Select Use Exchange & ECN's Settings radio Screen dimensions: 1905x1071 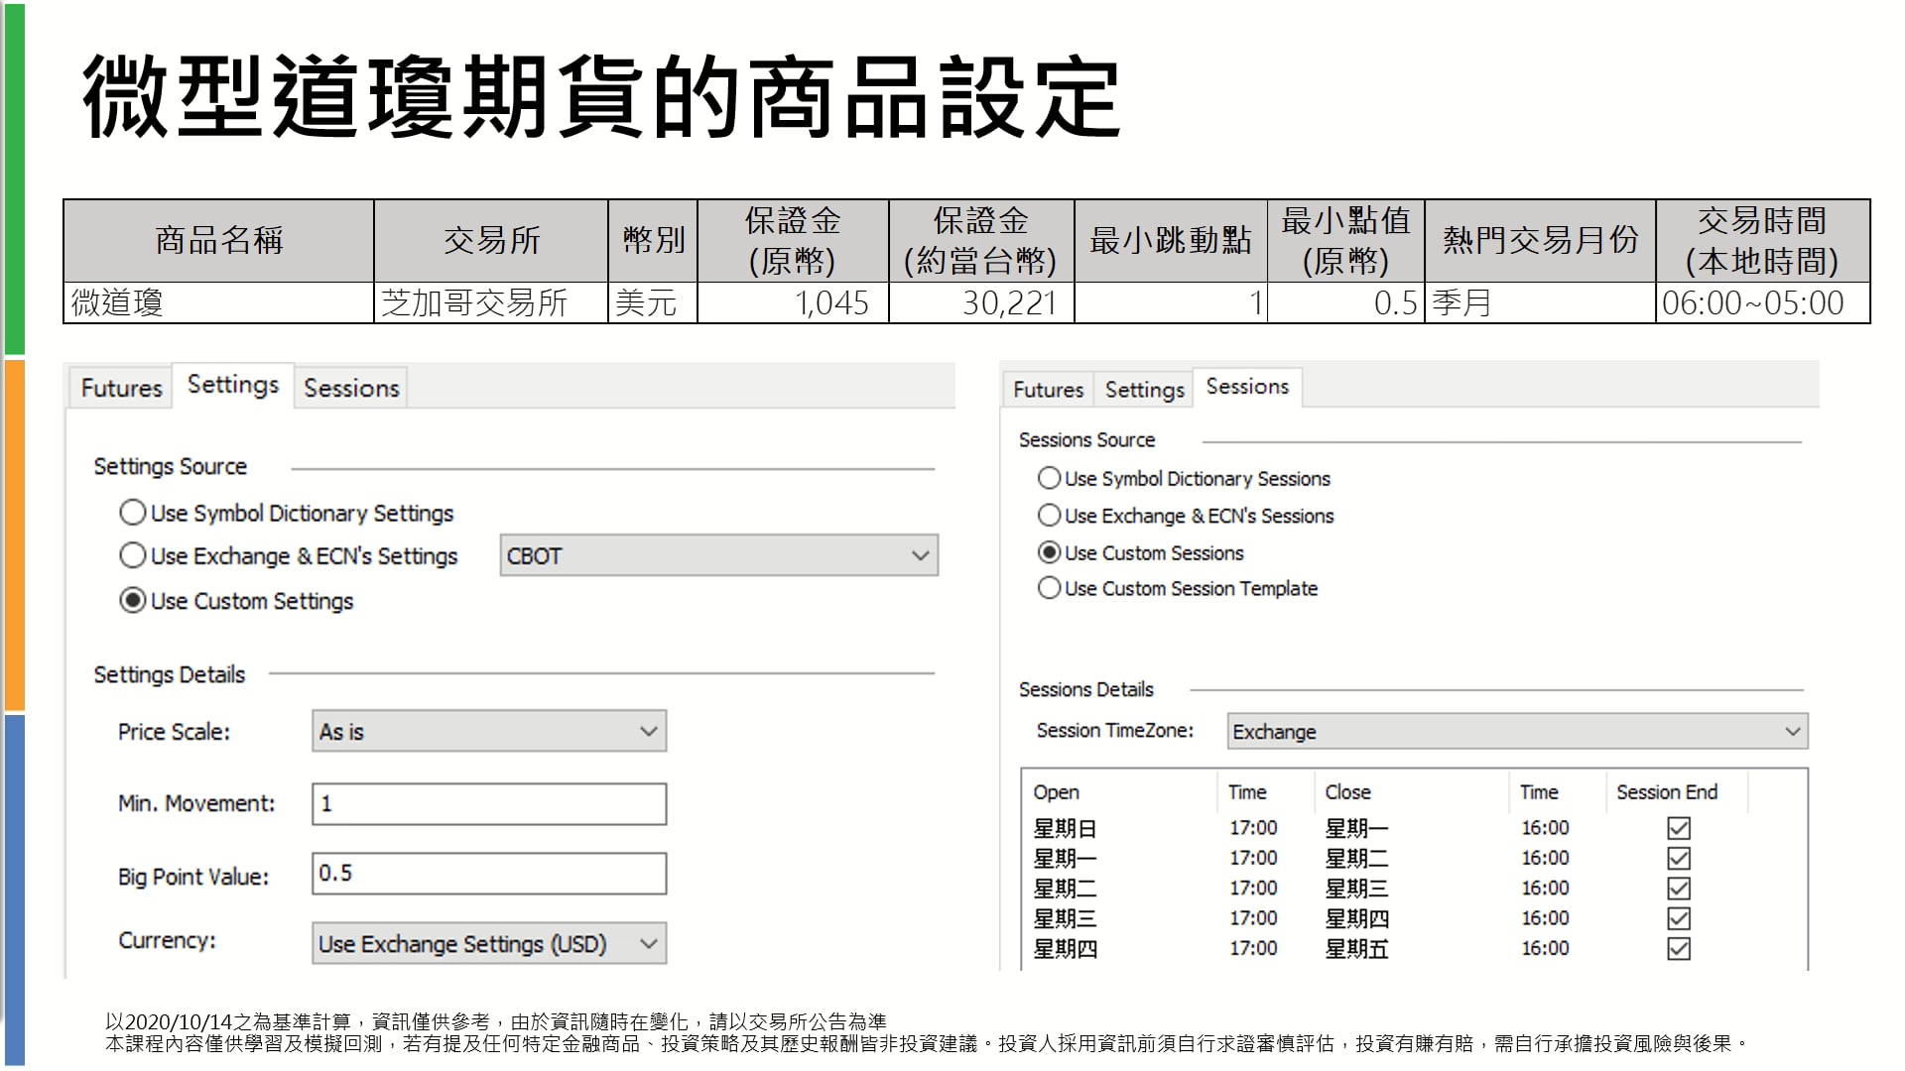[132, 555]
